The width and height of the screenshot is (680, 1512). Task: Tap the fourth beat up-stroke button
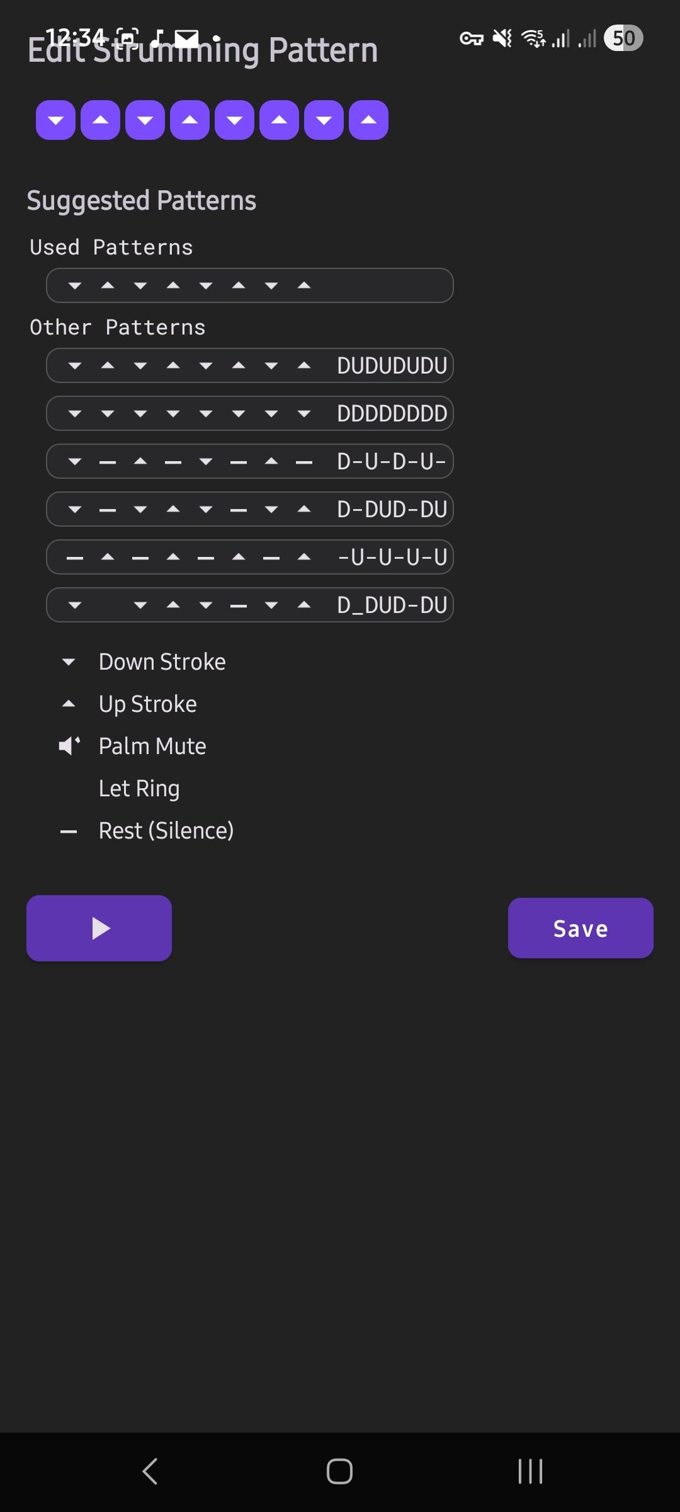coord(190,120)
